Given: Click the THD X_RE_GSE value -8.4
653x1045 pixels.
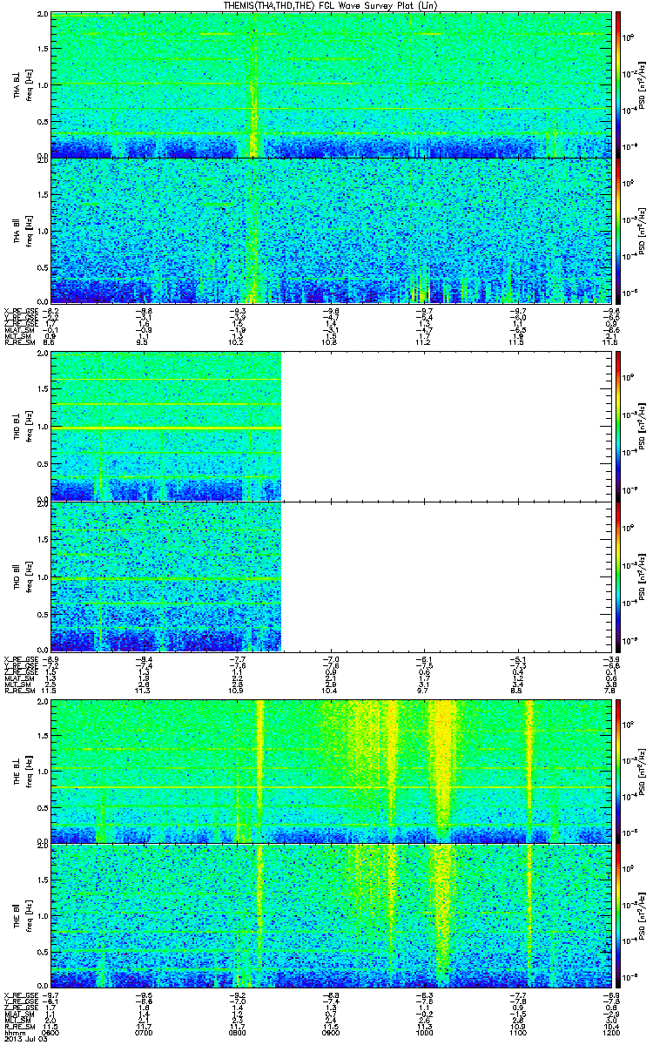Looking at the screenshot, I should 145,658.
